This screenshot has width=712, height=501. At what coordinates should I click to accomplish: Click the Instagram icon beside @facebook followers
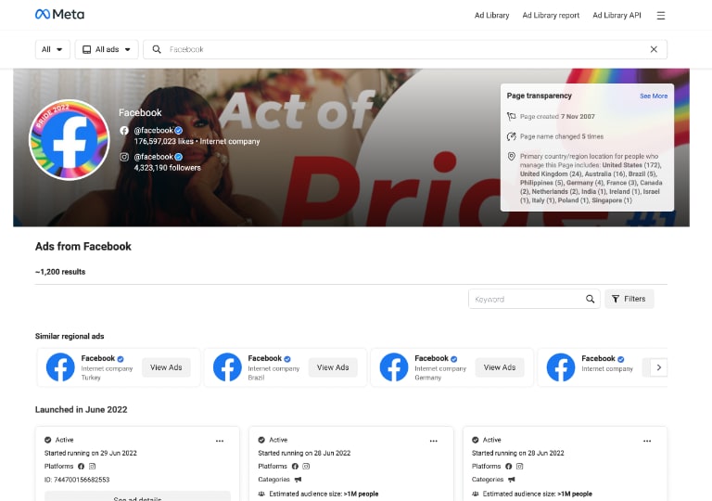(x=124, y=157)
